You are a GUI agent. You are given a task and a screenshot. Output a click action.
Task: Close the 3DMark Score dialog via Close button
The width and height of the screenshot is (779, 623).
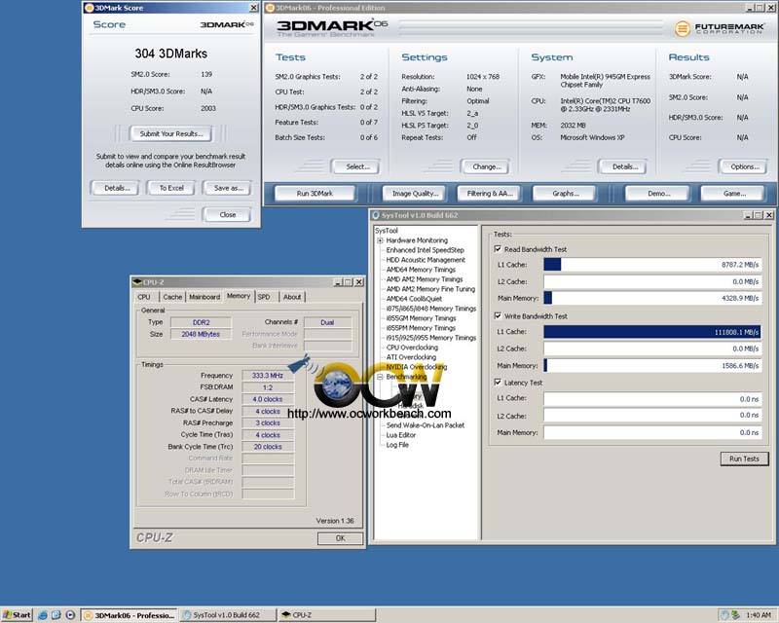227,214
